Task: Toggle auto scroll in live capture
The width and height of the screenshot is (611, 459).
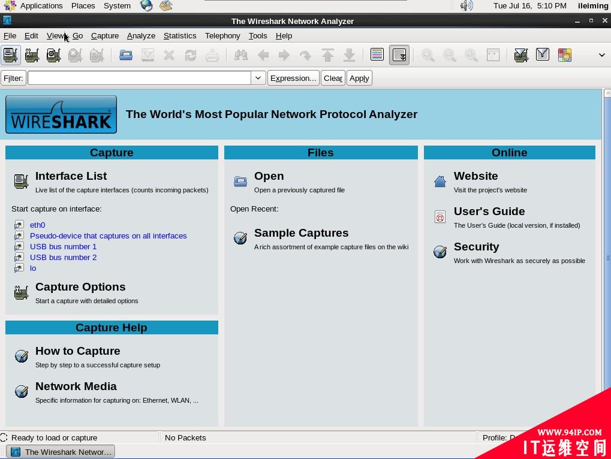Action: (x=399, y=55)
